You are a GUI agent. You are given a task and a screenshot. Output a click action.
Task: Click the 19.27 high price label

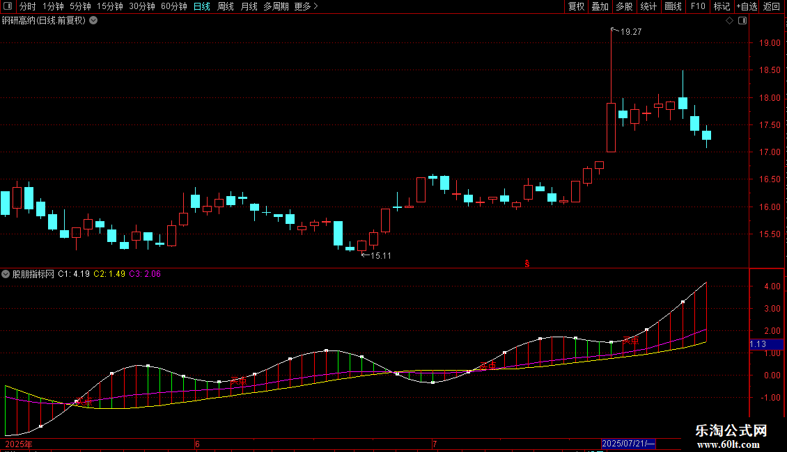[x=631, y=32]
